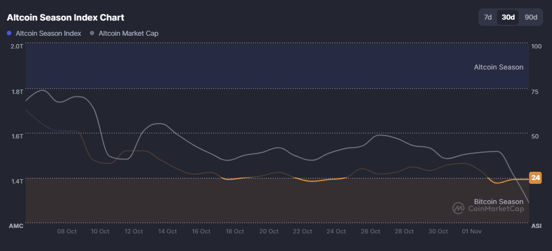The height and width of the screenshot is (251, 552).
Task: Click the orange 24 index value badge
Action: click(x=535, y=178)
